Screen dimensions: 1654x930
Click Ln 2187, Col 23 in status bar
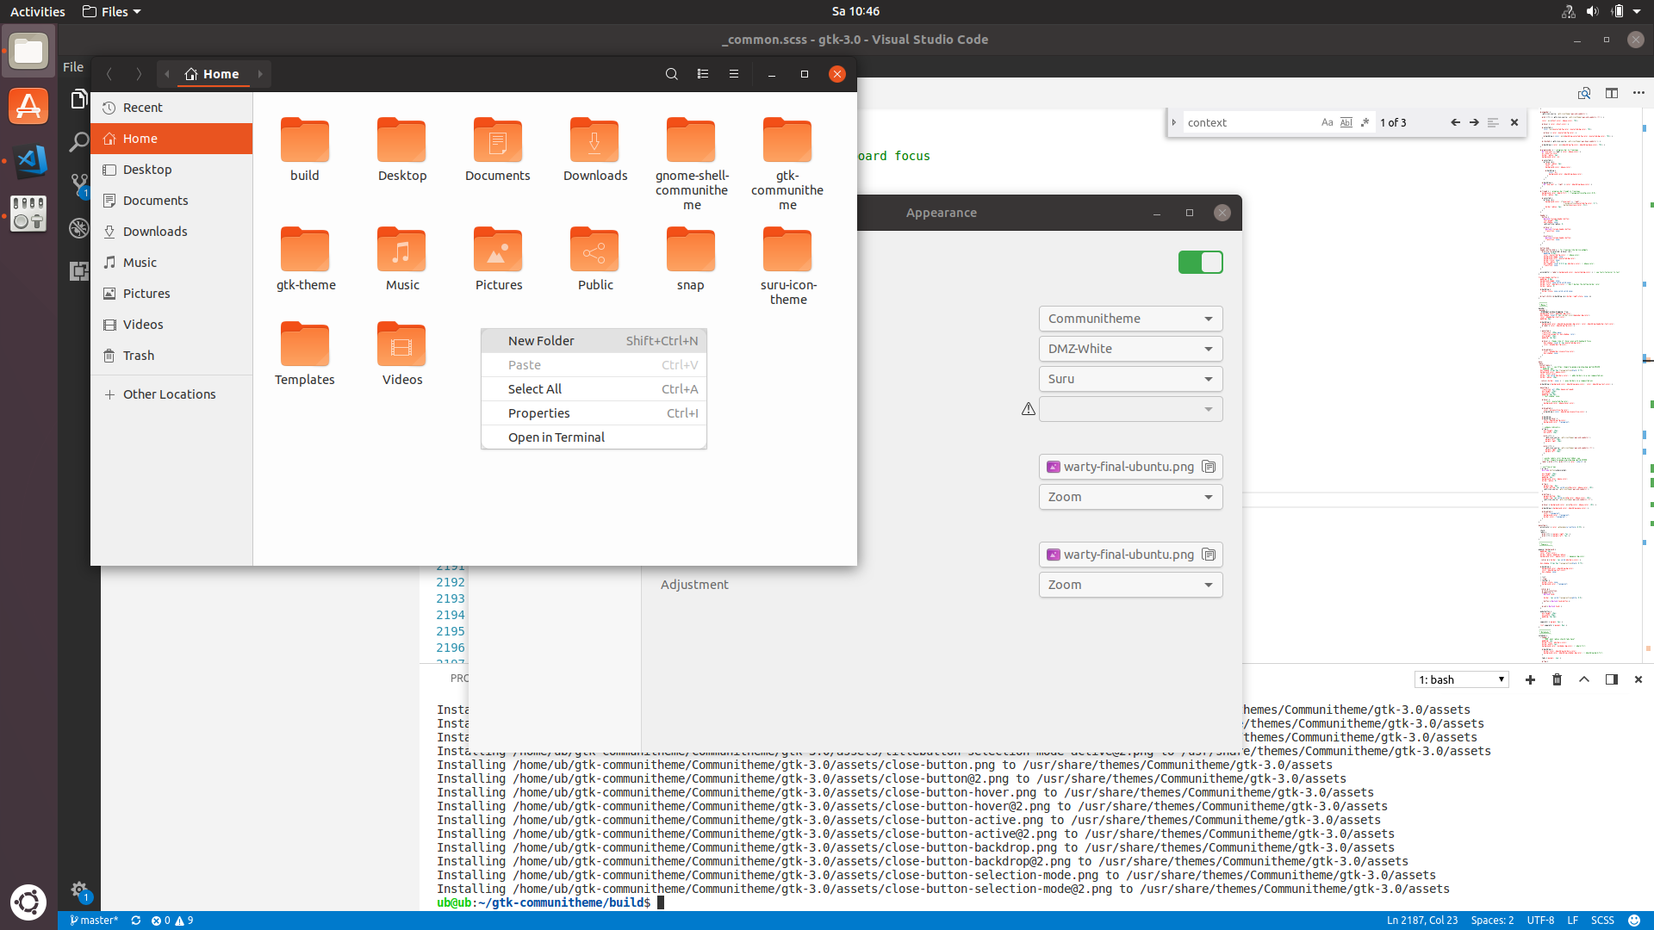pos(1423,920)
